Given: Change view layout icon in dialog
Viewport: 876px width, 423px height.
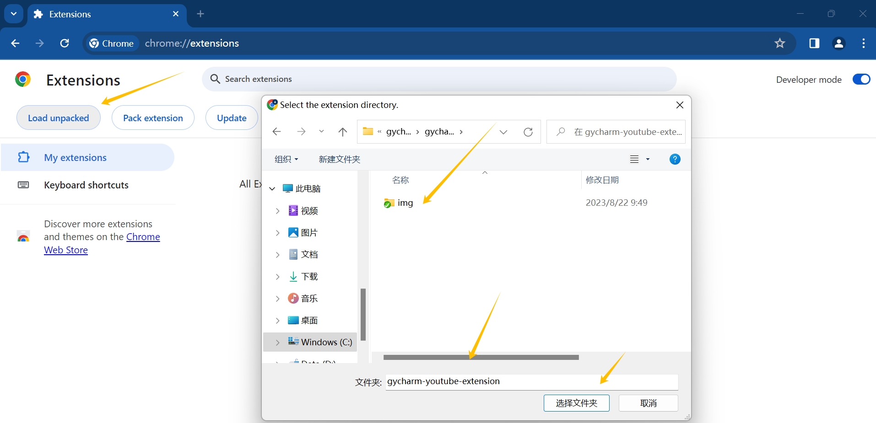Looking at the screenshot, I should coord(634,159).
